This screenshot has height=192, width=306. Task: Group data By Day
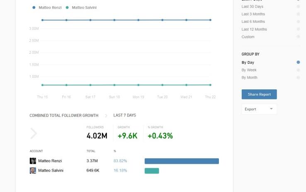298,62
